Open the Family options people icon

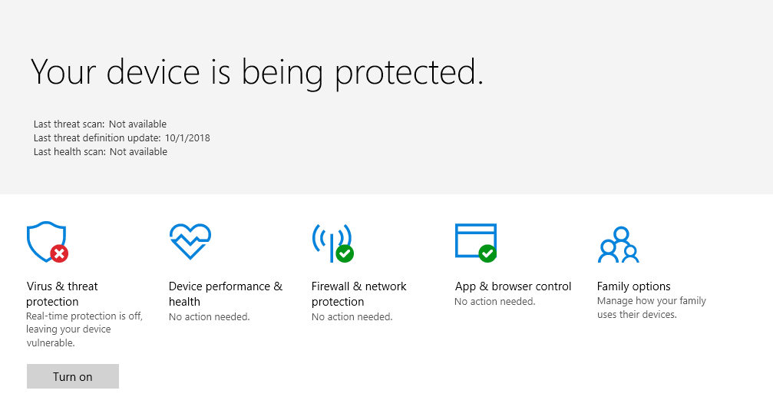[618, 244]
